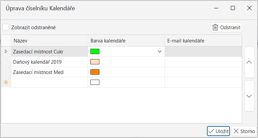Click the e-mail cell for Zasedací místnost Med
The height and width of the screenshot is (138, 258).
[x=203, y=72]
